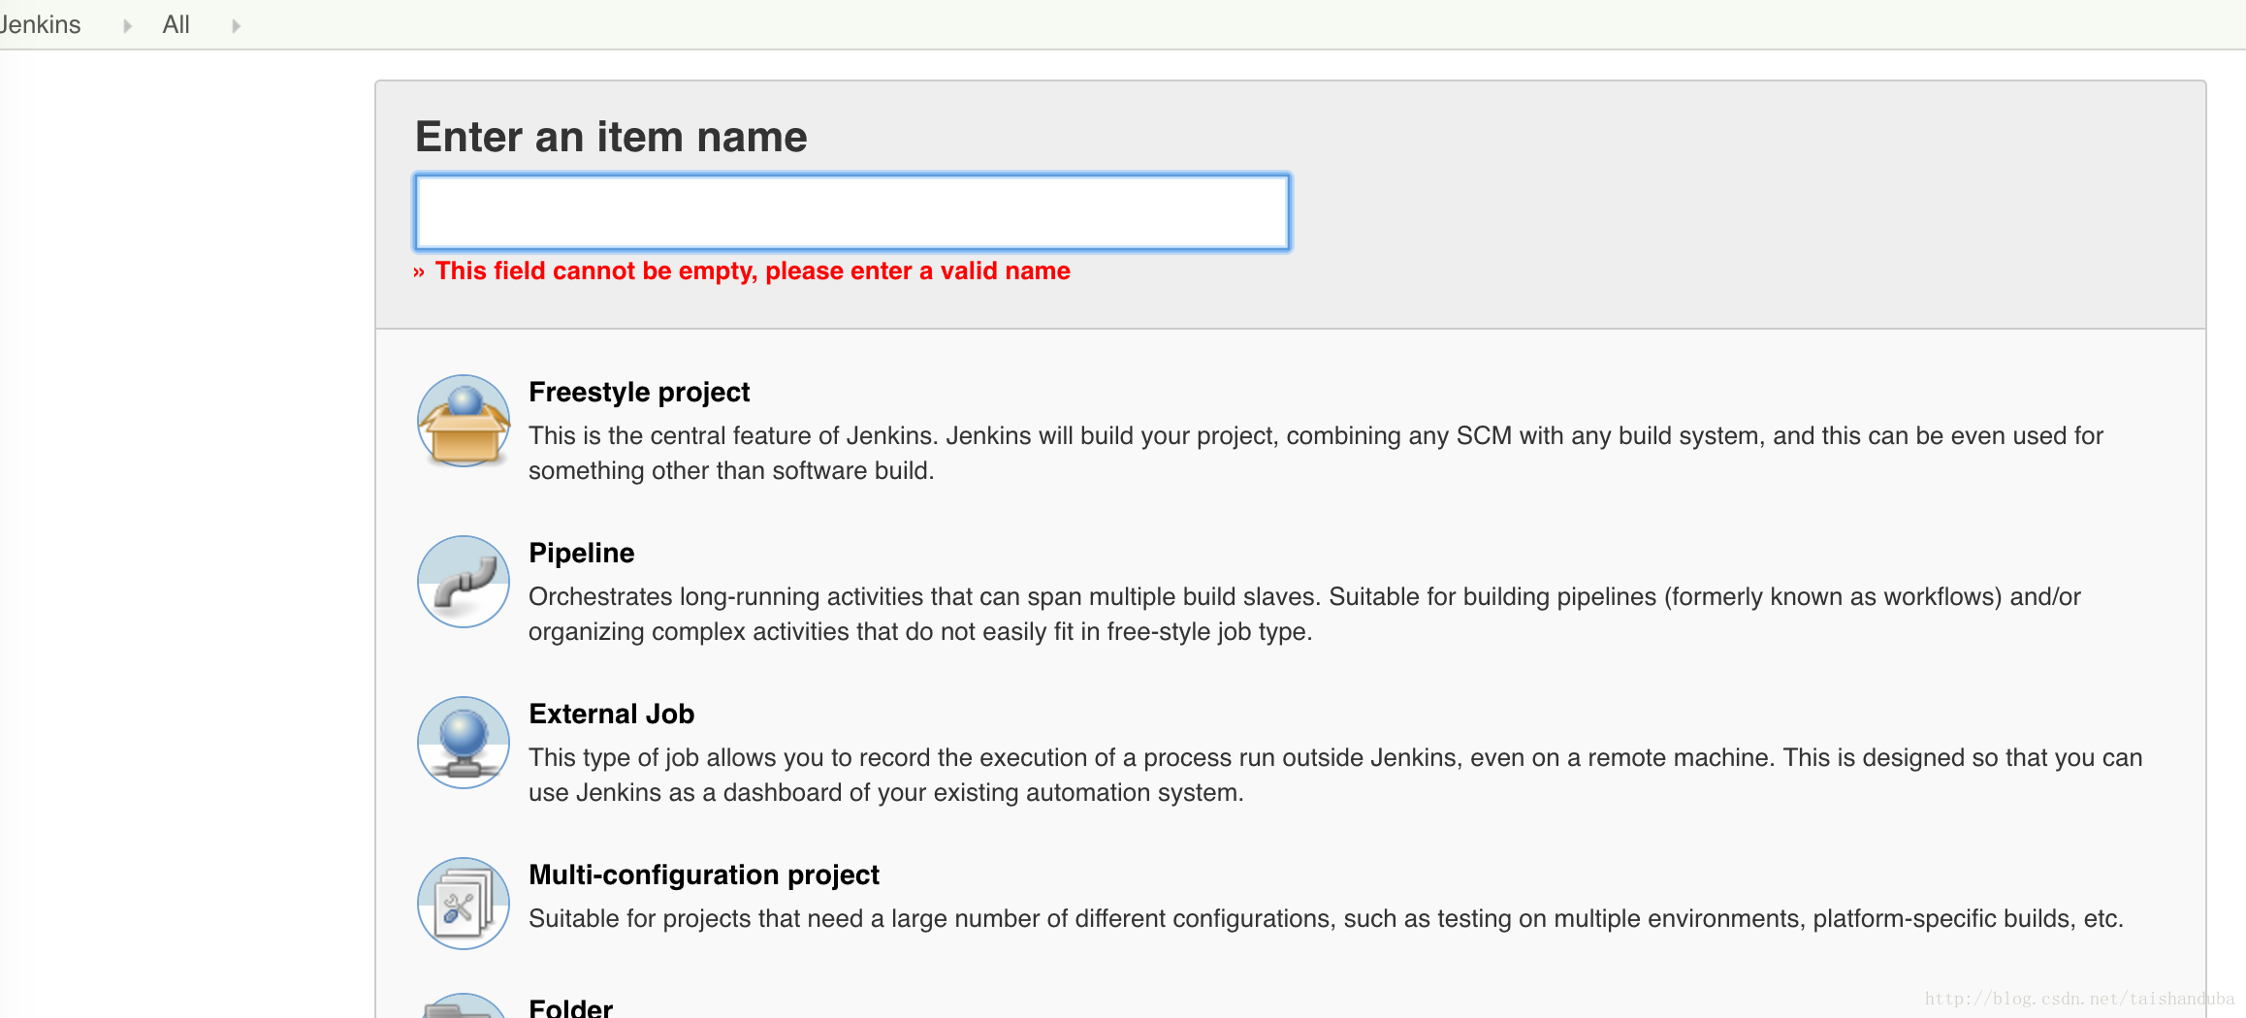Click the External Job globe icon
Viewport: 2246px width, 1018px height.
(464, 743)
